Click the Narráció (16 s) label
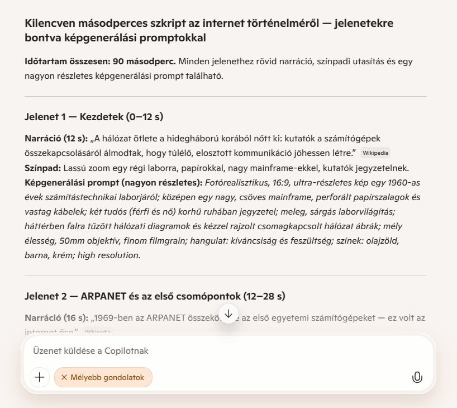 tap(56, 317)
